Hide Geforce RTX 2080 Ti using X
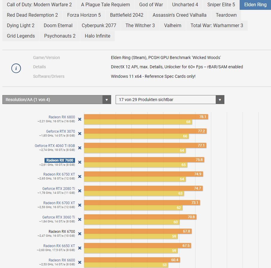 80,191
